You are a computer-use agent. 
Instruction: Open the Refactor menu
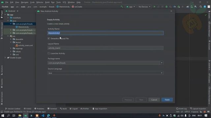pos(40,2)
